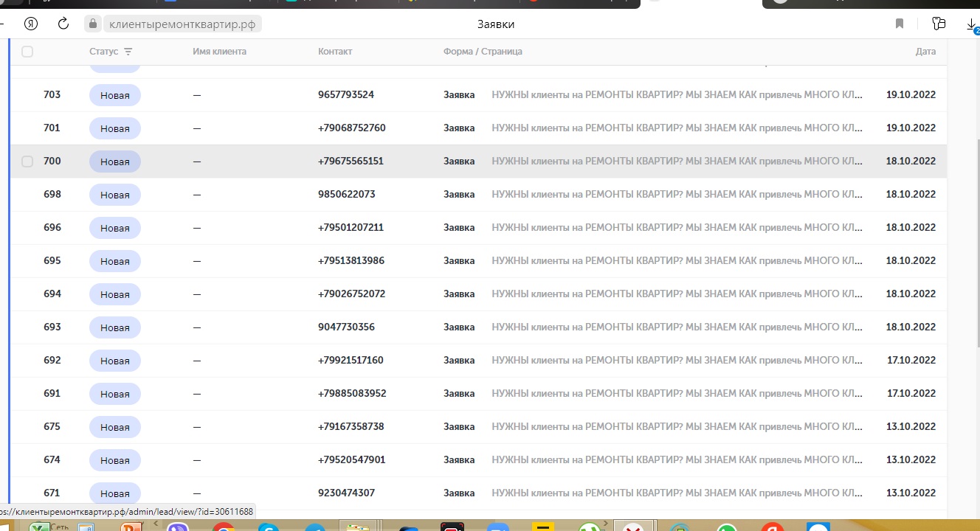Open Excel from the Windows taskbar
The image size is (980, 531).
tap(38, 527)
